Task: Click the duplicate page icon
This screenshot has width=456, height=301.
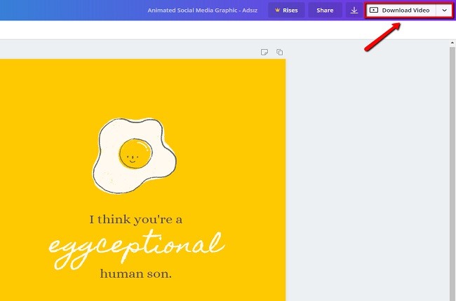Action: pyautogui.click(x=279, y=52)
